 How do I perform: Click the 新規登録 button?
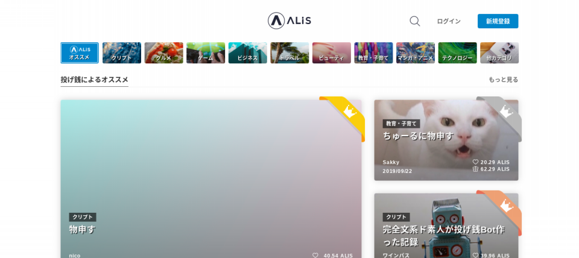coord(498,21)
